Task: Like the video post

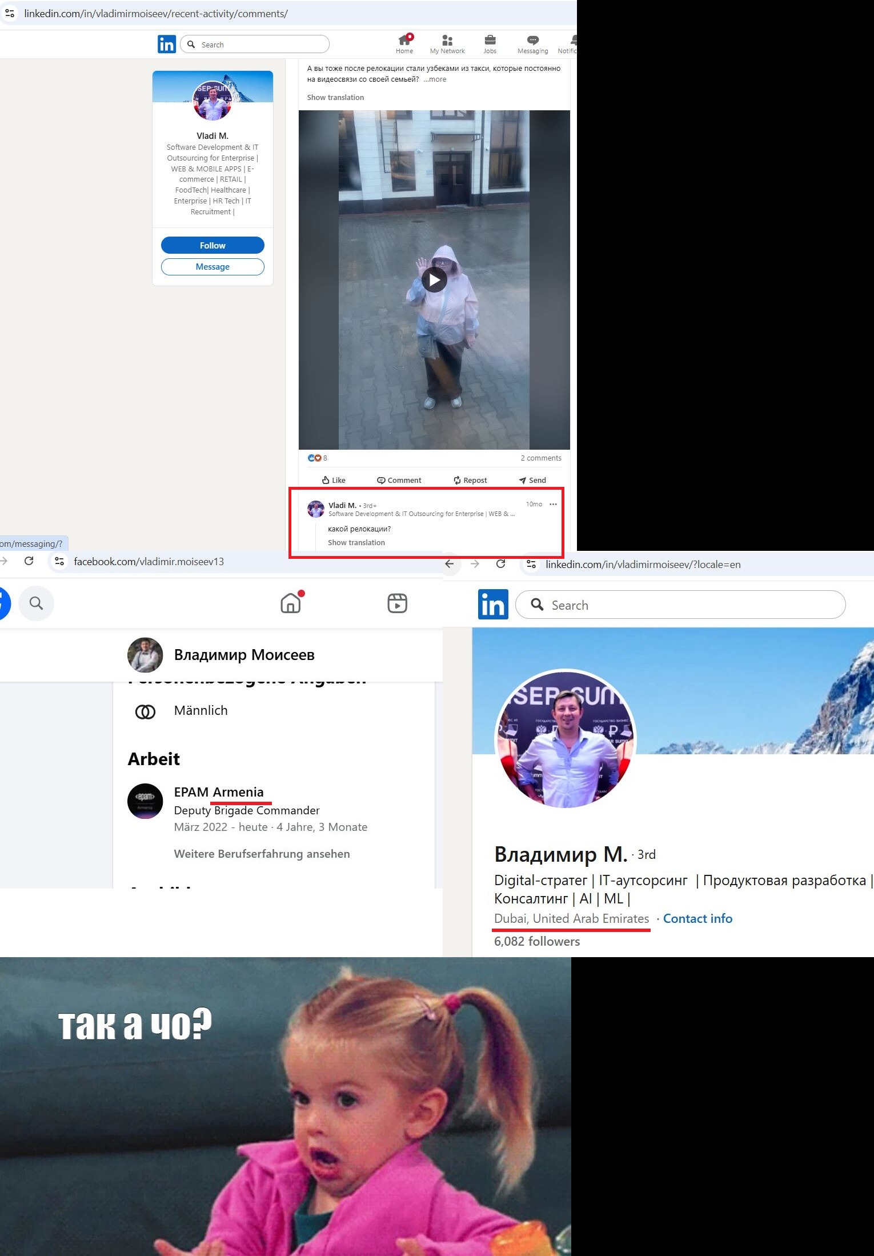Action: [x=334, y=480]
